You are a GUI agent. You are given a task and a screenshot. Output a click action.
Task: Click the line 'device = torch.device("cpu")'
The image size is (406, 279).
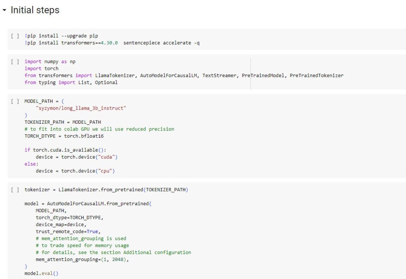click(75, 171)
